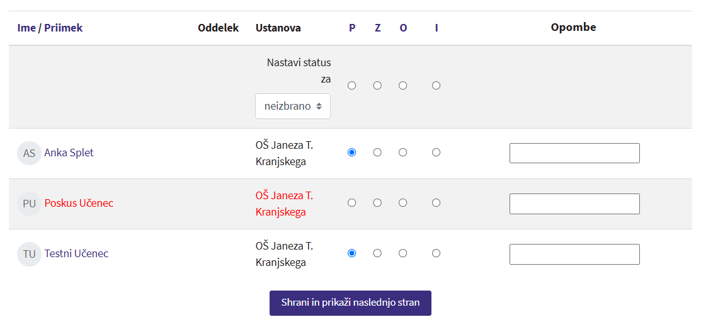
Task: Click Anka Splet's AS avatar icon
Action: (29, 153)
